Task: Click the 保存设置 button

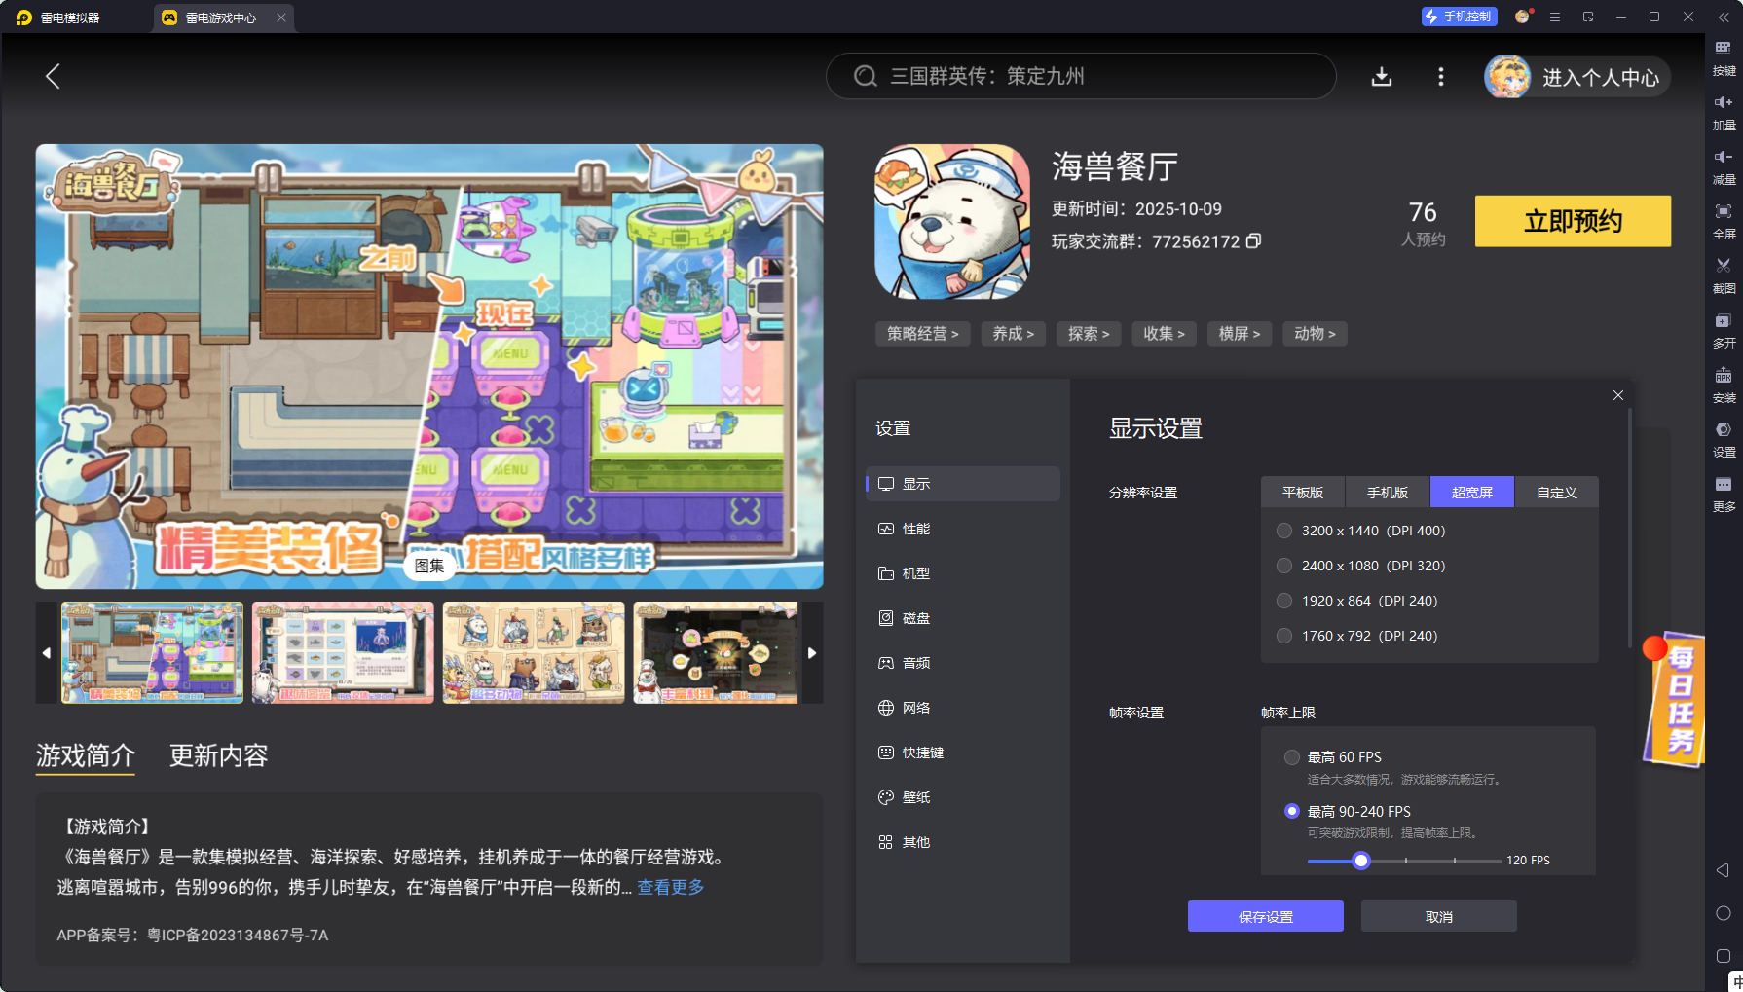Action: coord(1266,916)
